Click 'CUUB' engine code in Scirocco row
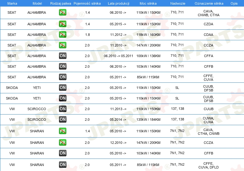Viewport: 244px width, 171px height. click(x=208, y=109)
